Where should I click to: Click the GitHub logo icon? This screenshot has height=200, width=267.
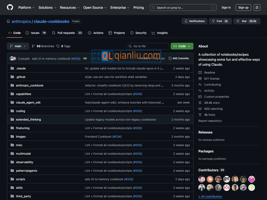click(x=10, y=7)
